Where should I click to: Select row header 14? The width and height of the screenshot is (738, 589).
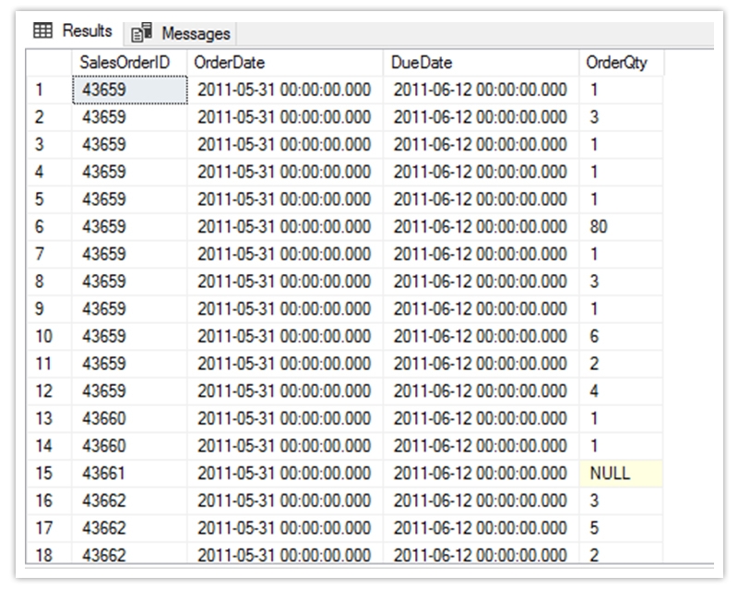pyautogui.click(x=49, y=445)
